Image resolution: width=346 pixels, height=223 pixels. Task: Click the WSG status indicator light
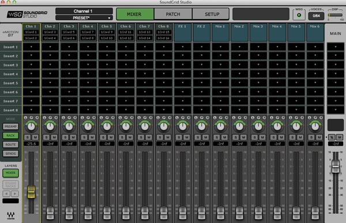click(x=299, y=15)
